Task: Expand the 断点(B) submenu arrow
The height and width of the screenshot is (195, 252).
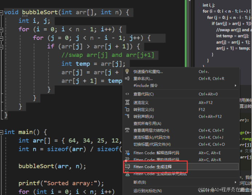Action: pyautogui.click(x=235, y=182)
